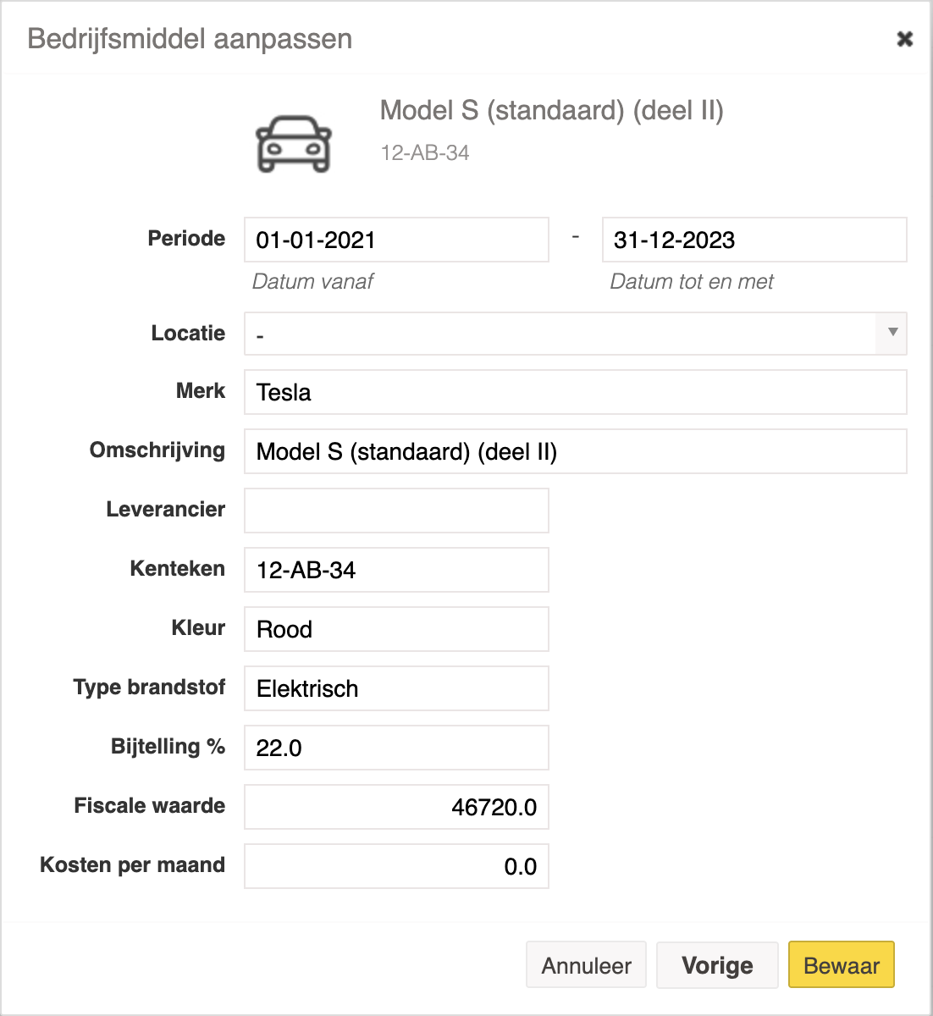Edit the Omschrijving field

pyautogui.click(x=576, y=451)
